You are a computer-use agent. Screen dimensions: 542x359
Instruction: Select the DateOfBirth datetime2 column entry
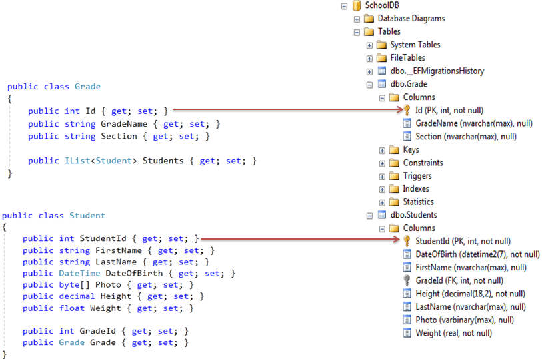(477, 254)
